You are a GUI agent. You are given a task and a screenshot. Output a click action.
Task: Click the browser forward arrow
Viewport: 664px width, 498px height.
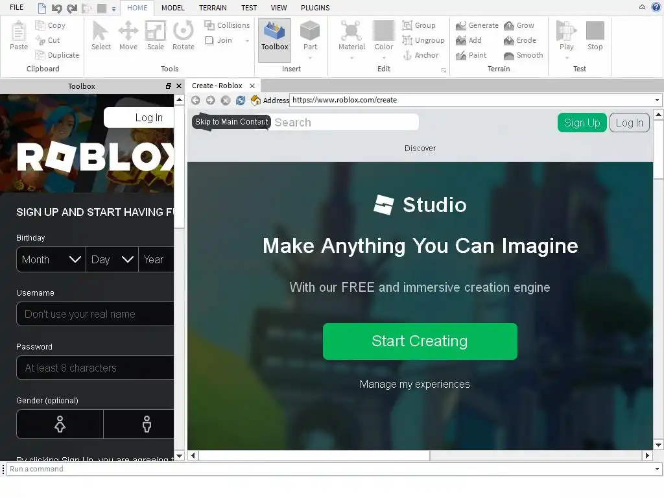click(211, 100)
